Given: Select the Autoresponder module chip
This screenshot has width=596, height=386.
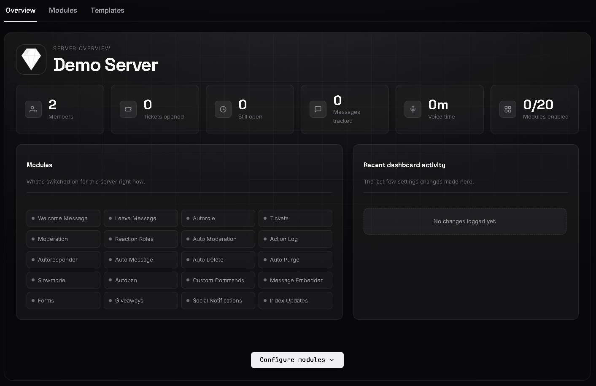Looking at the screenshot, I should pos(63,259).
